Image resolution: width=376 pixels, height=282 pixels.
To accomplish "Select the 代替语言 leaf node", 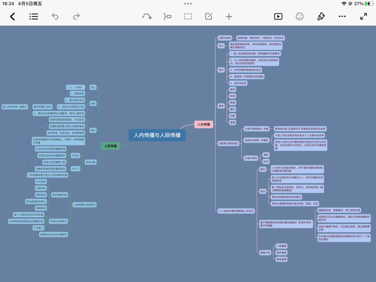I will (41, 188).
